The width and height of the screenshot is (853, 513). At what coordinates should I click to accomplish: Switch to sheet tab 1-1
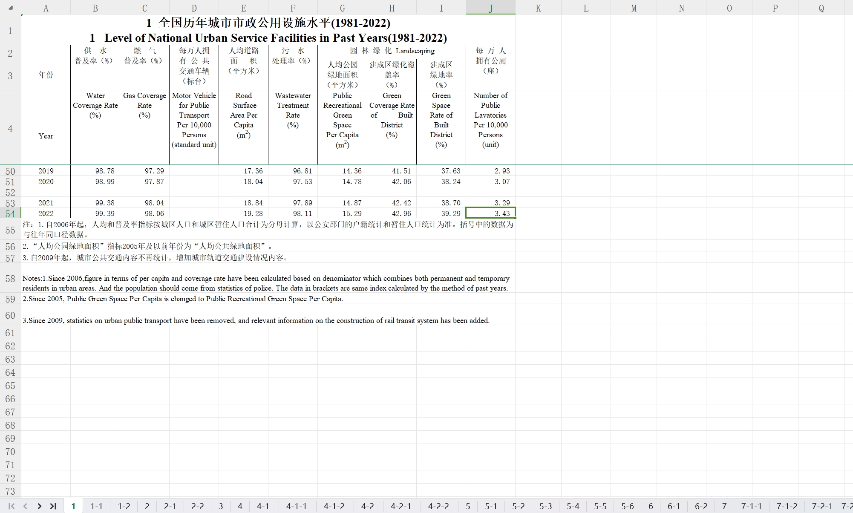click(x=96, y=506)
